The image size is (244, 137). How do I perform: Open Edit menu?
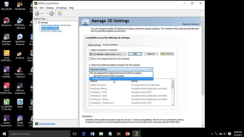coord(42,8)
